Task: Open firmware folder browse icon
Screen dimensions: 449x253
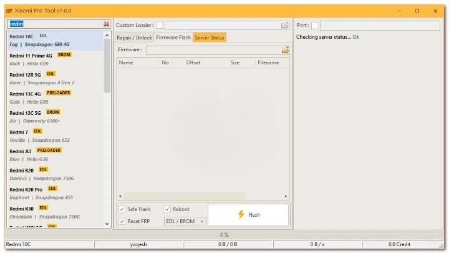Action: pyautogui.click(x=285, y=50)
